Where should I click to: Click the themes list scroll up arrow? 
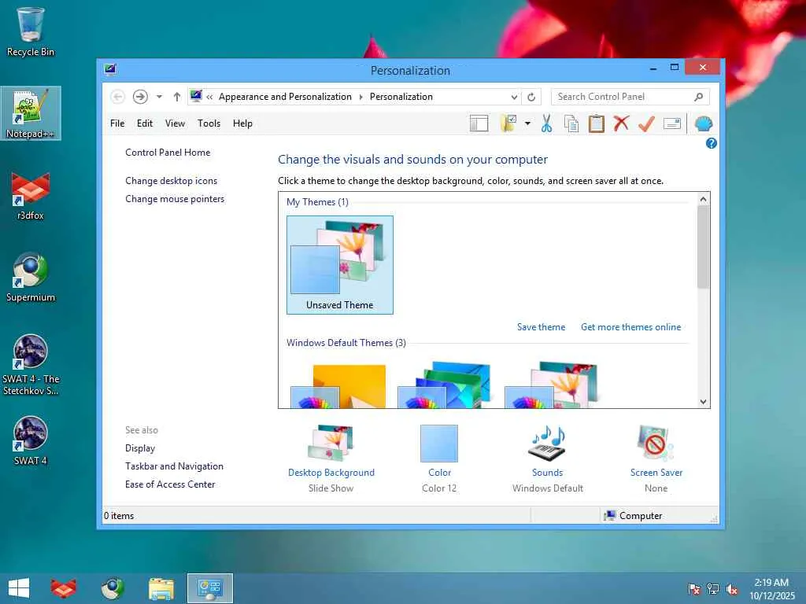[703, 199]
